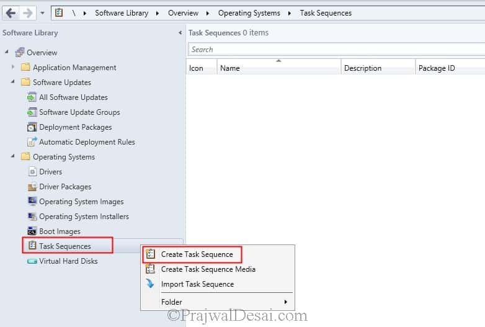Click Software Library in breadcrumb

122,13
